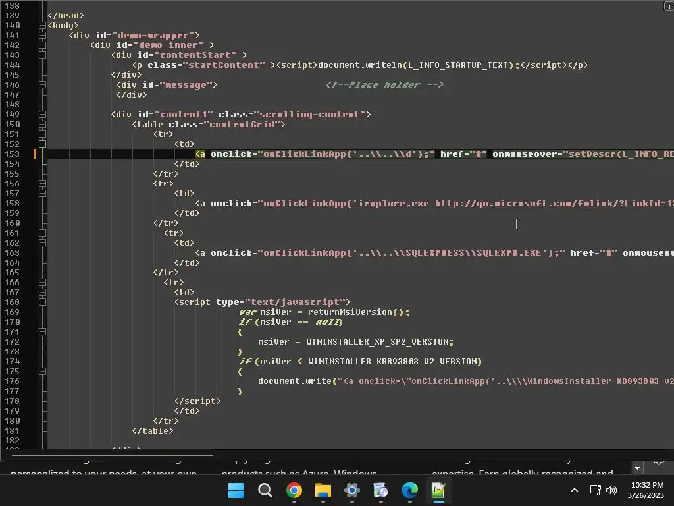Image resolution: width=674 pixels, height=506 pixels.
Task: Collapse the td fold at line 157
Action: [42, 194]
